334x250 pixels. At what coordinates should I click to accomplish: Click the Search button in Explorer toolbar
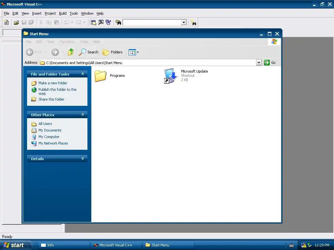[x=89, y=52]
